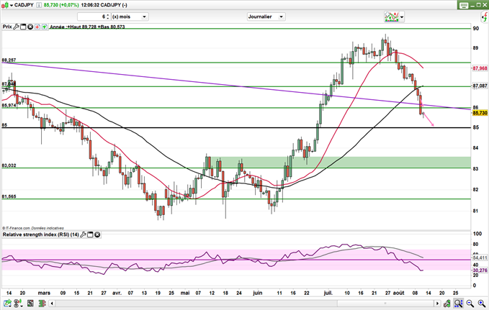This screenshot has width=489, height=310.
Task: Move Prix panel down with red arrow
Action: coord(37,27)
